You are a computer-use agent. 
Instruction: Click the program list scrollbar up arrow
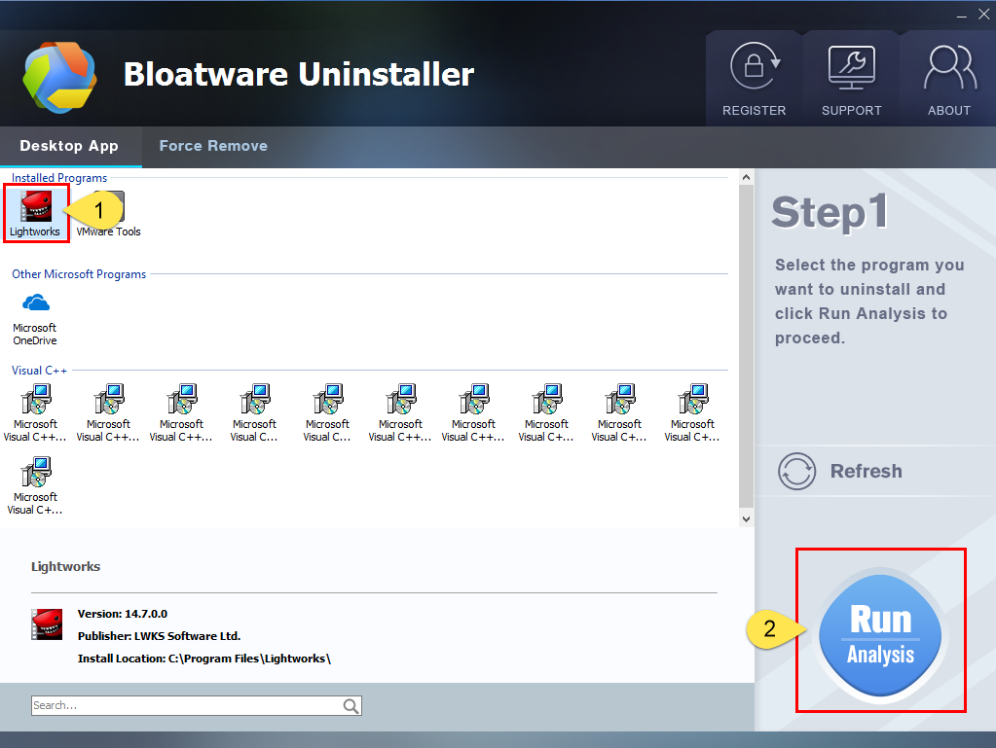747,178
